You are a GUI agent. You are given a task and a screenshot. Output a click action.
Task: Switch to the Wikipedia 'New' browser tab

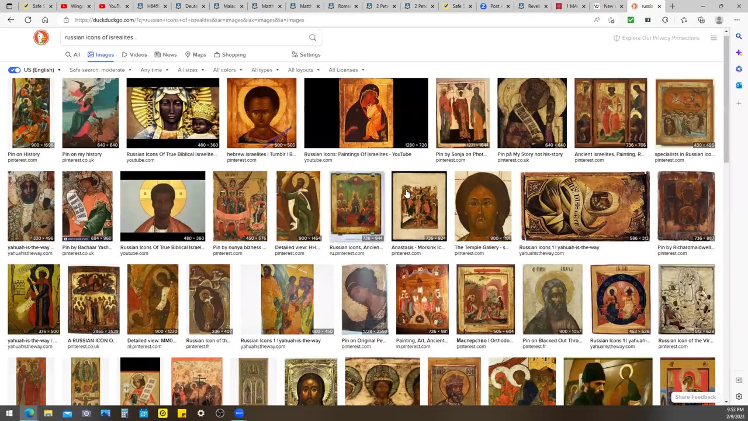pos(608,6)
